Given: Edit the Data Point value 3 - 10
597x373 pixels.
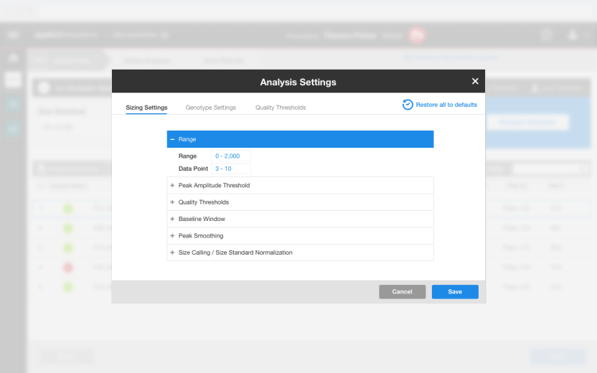Looking at the screenshot, I should pos(231,169).
